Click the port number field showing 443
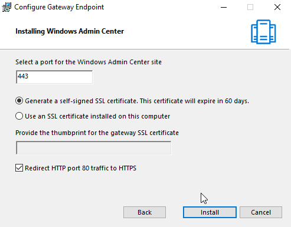The image size is (291, 227). tap(54, 77)
